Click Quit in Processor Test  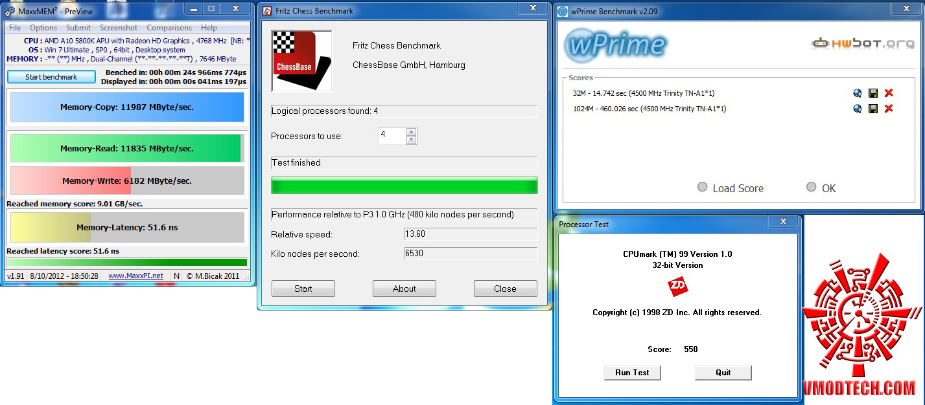tap(723, 373)
